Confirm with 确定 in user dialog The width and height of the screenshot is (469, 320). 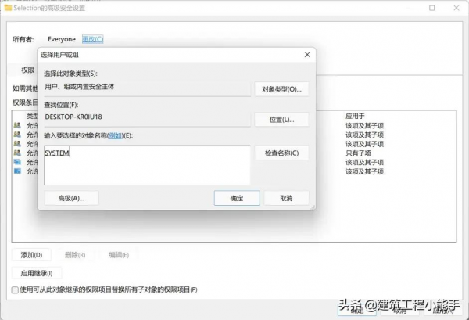237,198
